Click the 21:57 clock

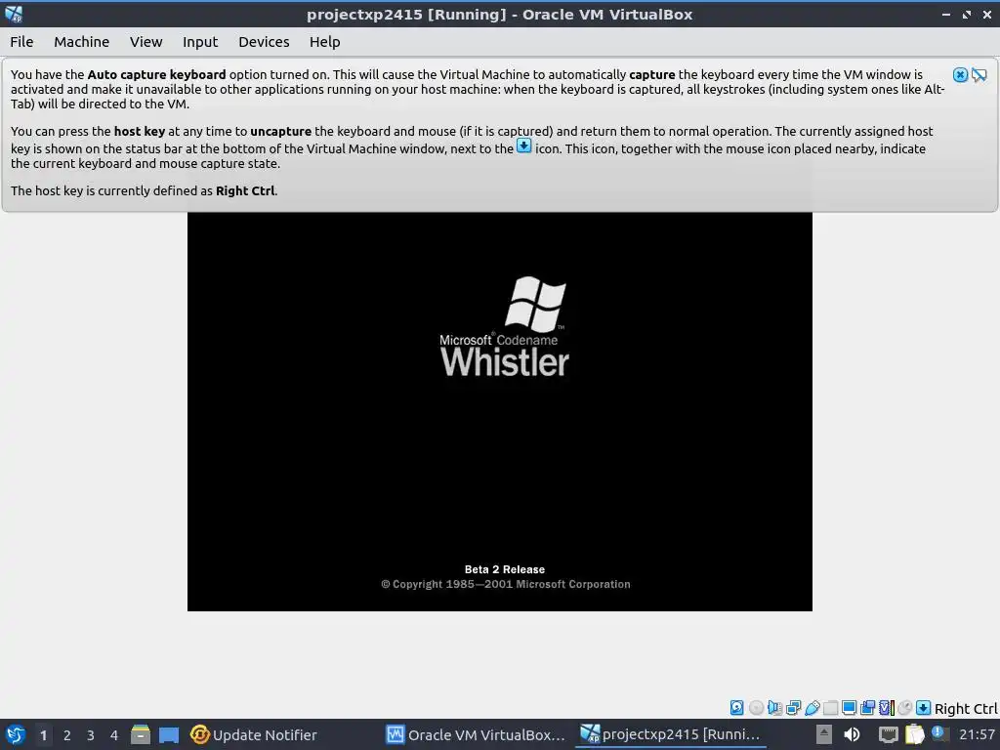click(977, 734)
